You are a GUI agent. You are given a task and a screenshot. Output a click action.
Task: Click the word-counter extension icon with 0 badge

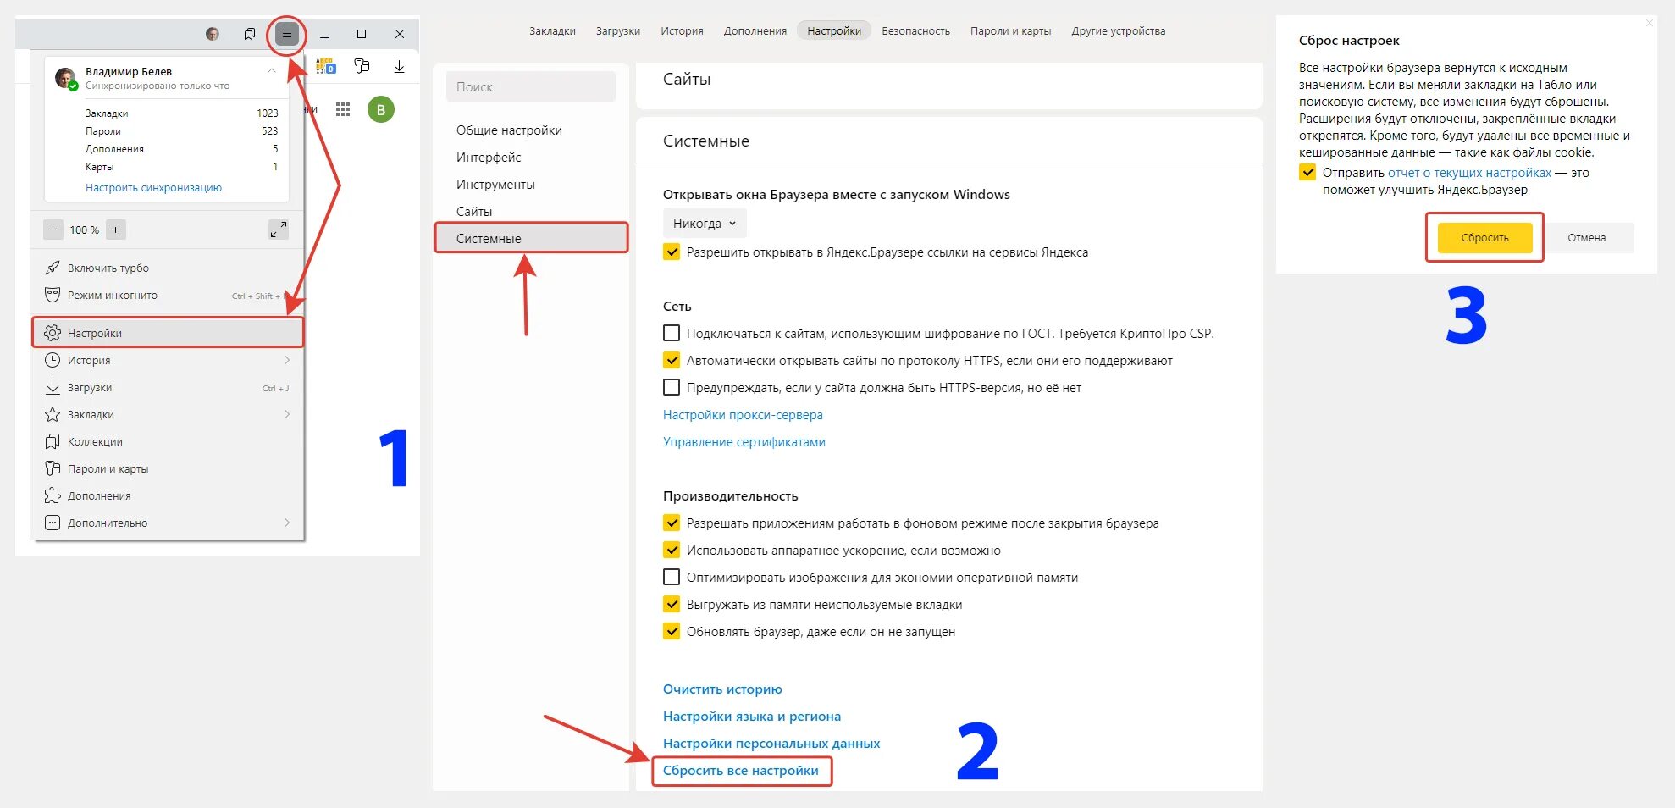coord(326,66)
